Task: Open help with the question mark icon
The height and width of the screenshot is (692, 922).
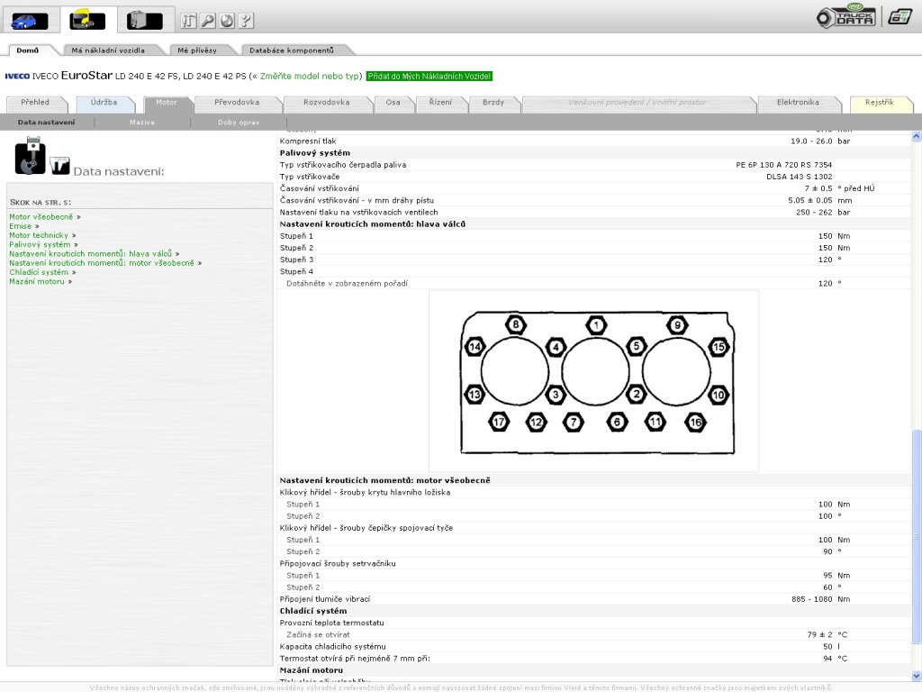Action: 246,20
